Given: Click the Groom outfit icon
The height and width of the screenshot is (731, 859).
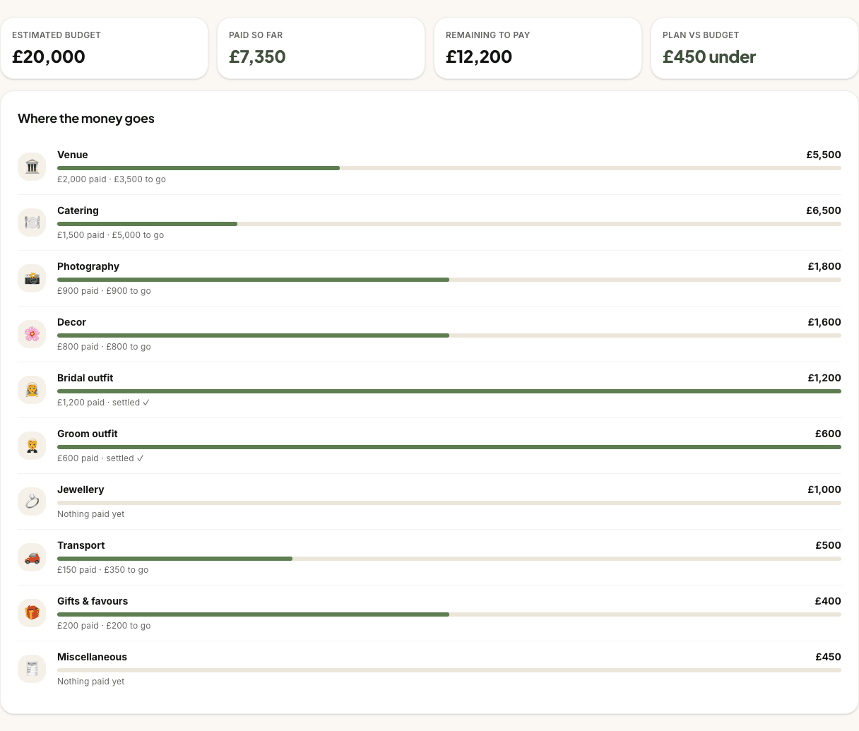Looking at the screenshot, I should (32, 446).
